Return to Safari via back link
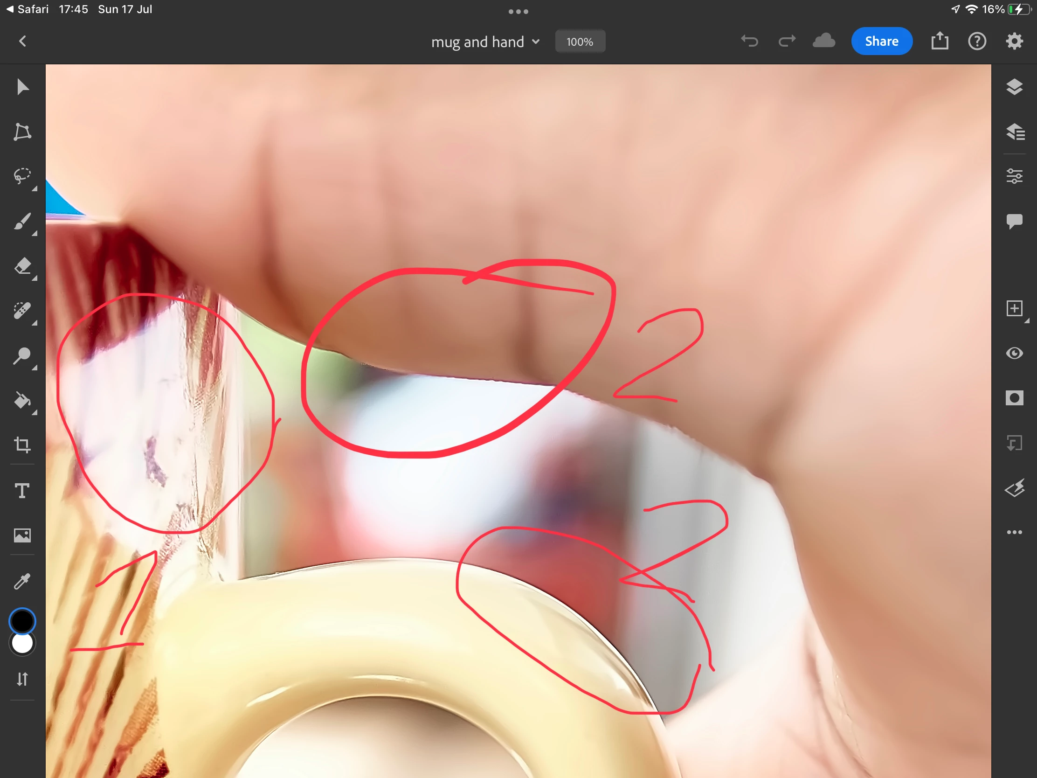This screenshot has width=1037, height=778. tap(27, 9)
